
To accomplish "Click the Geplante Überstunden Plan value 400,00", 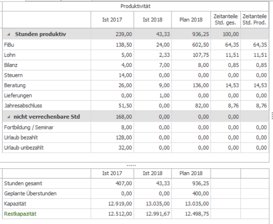I will coord(201,194).
